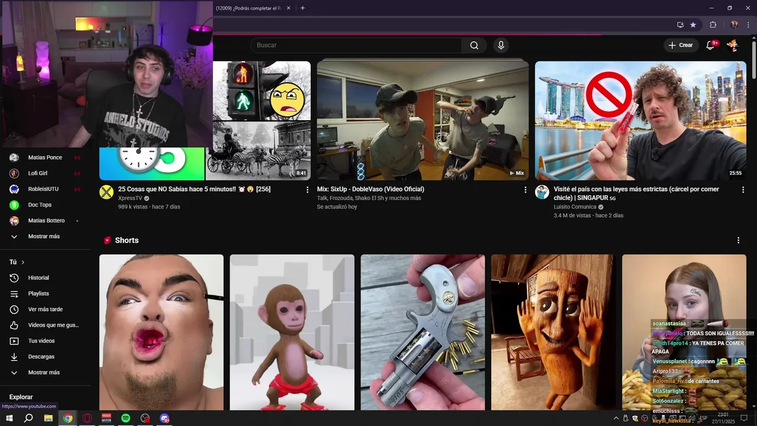This screenshot has height=426, width=757.
Task: Open YouTube notifications bell
Action: [710, 45]
